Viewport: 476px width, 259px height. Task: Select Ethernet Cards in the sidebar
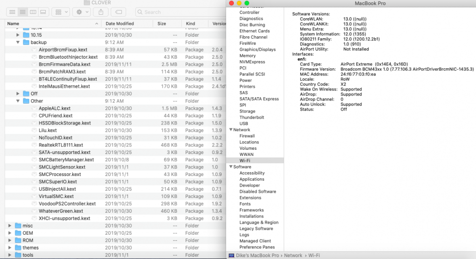coord(254,31)
